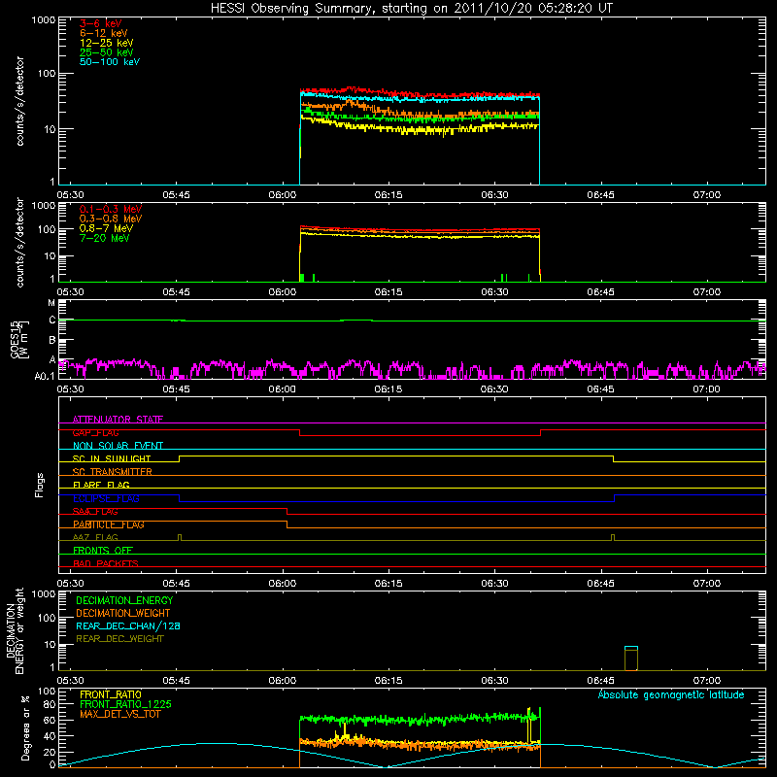
Task: Select the vertical Flags axis title
Action: 40,485
